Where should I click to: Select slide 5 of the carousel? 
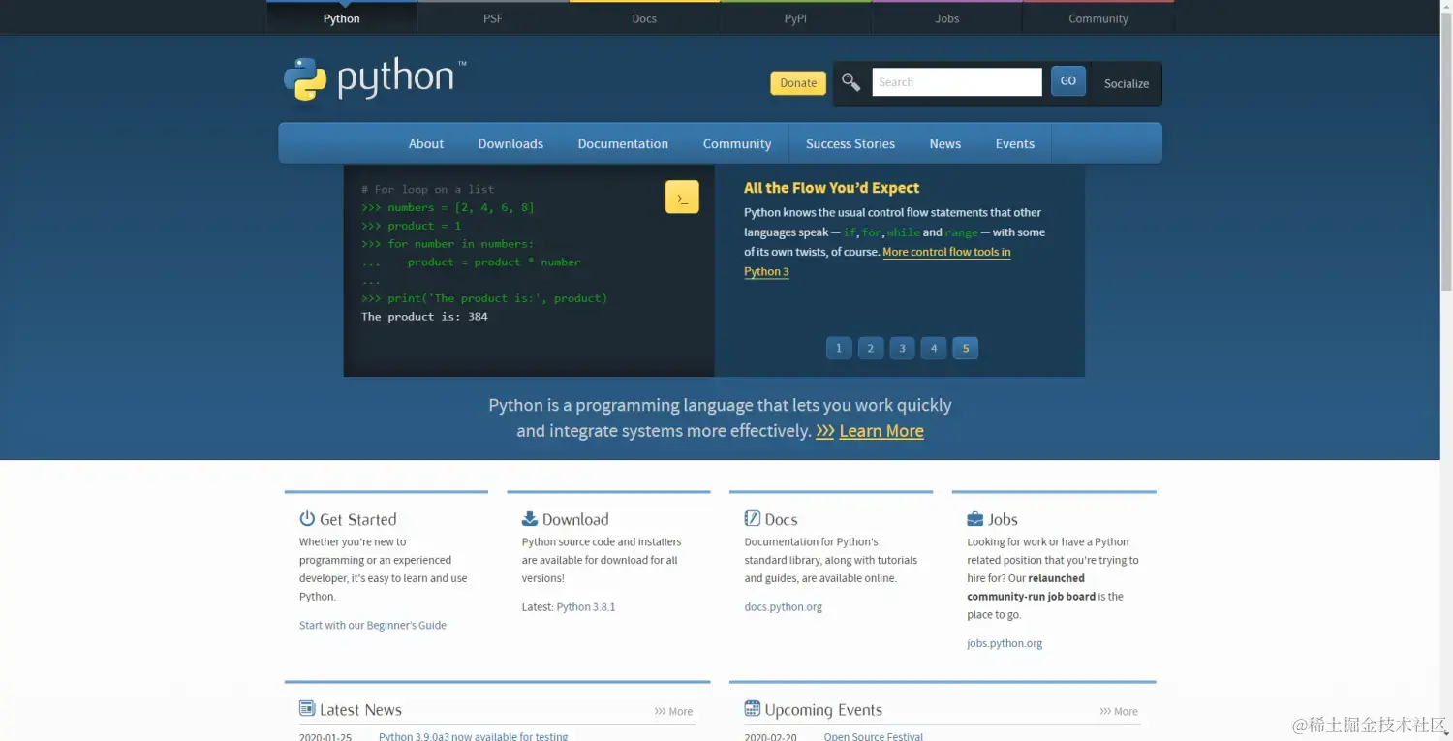click(966, 348)
